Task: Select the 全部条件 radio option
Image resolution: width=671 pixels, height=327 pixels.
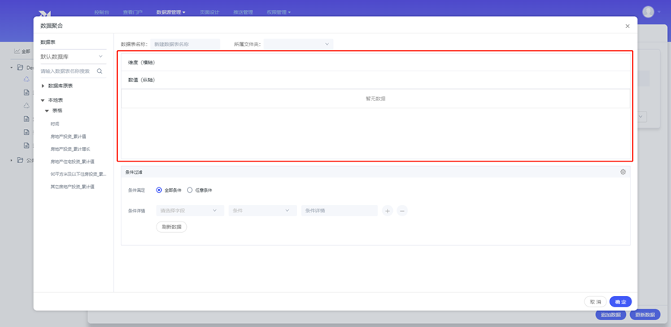Action: [160, 190]
